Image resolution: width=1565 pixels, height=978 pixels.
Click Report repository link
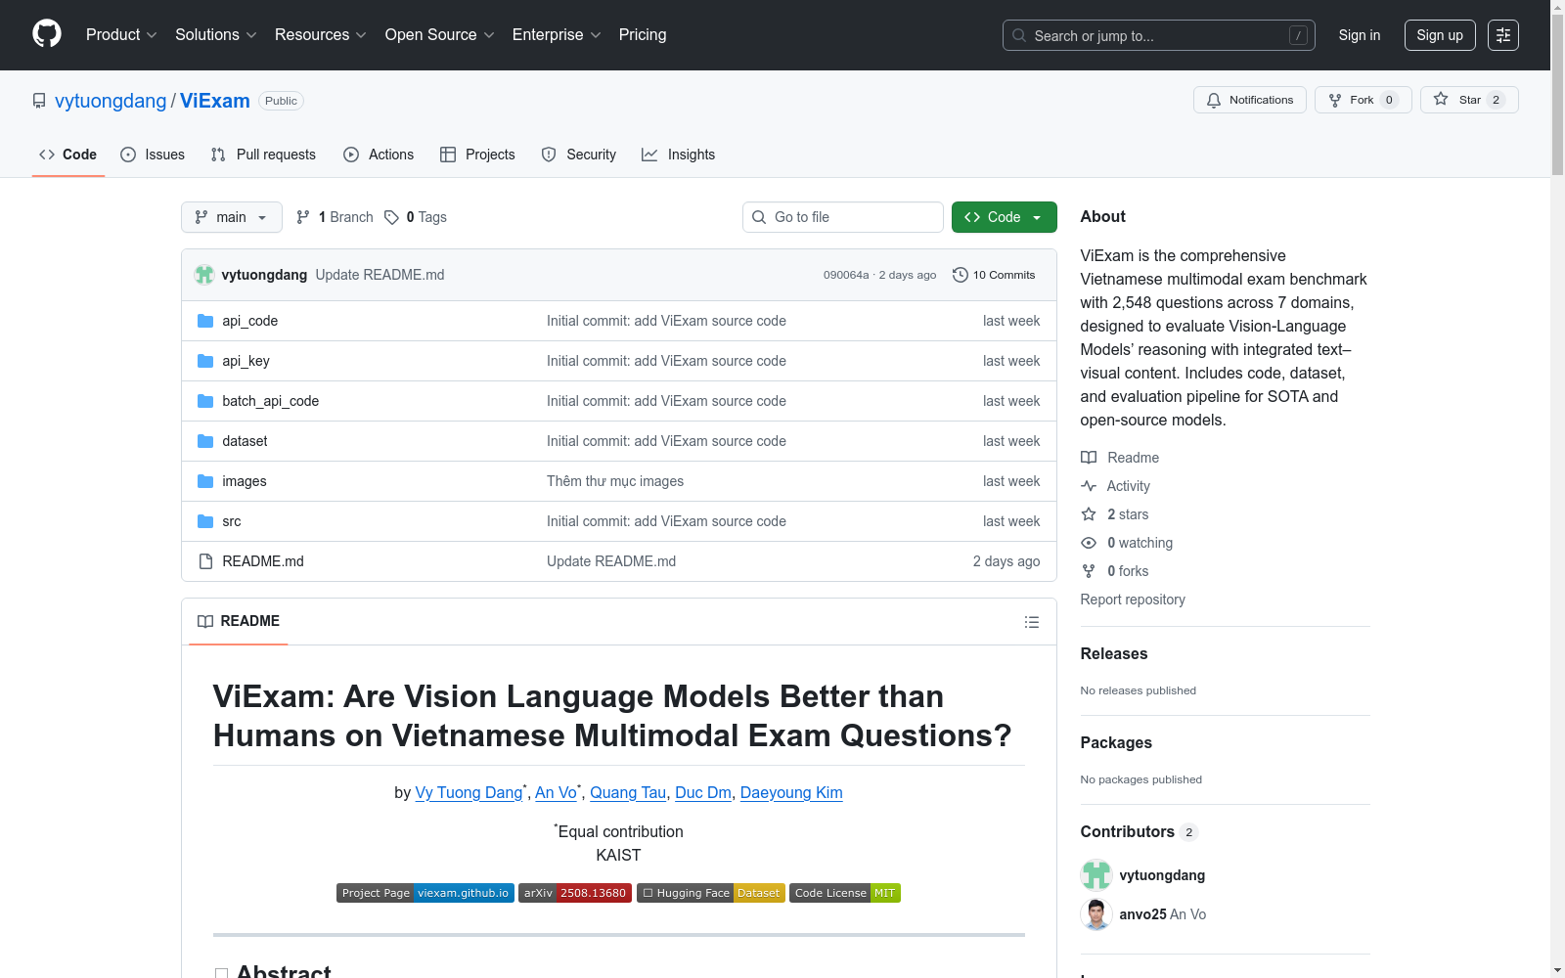[1133, 600]
